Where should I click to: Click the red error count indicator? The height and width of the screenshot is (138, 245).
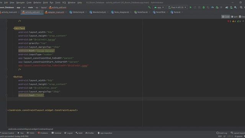[x=229, y=21]
